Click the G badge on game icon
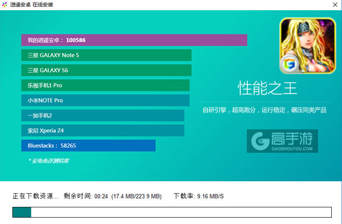The height and width of the screenshot is (224, 342). click(x=290, y=64)
